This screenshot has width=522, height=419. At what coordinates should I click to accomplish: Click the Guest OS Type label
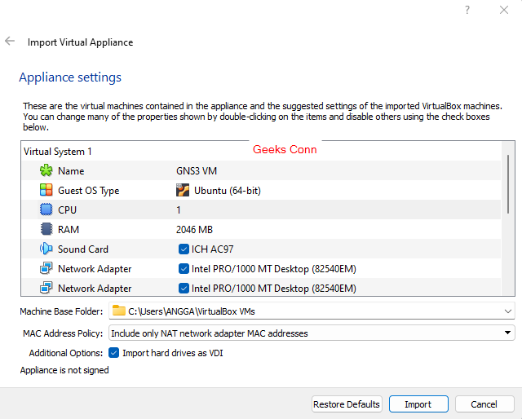89,191
